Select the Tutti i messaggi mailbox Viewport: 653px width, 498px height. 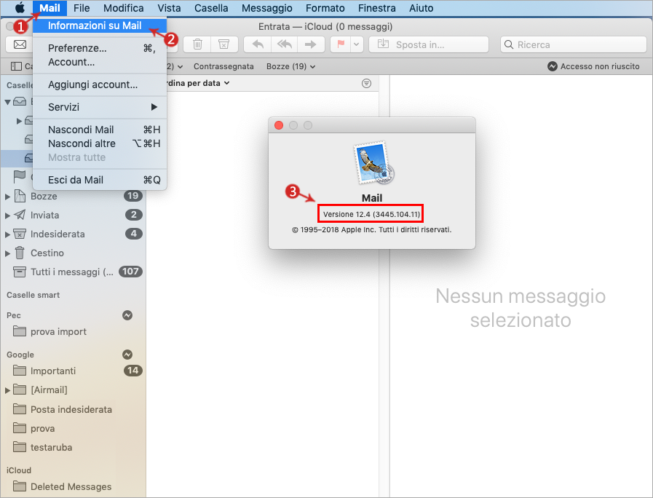pos(71,272)
